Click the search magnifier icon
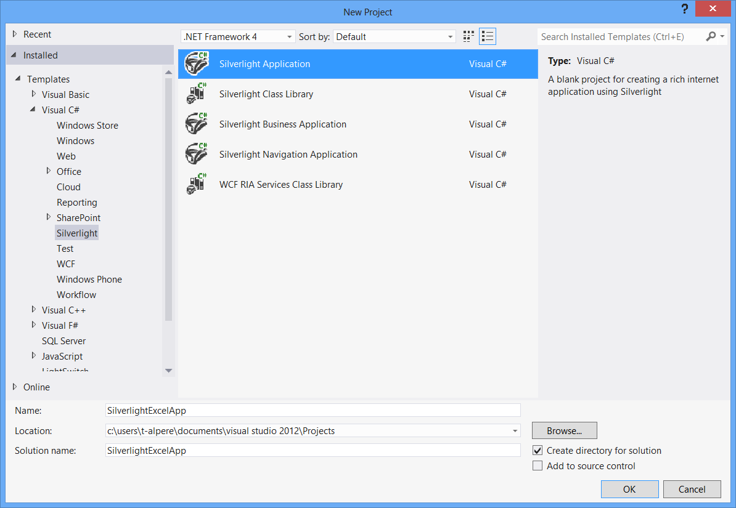 pos(711,37)
